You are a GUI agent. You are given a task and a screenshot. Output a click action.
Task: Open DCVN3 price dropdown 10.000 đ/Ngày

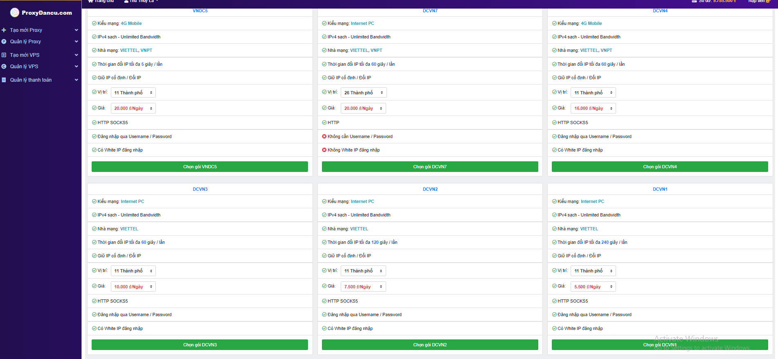coord(133,287)
